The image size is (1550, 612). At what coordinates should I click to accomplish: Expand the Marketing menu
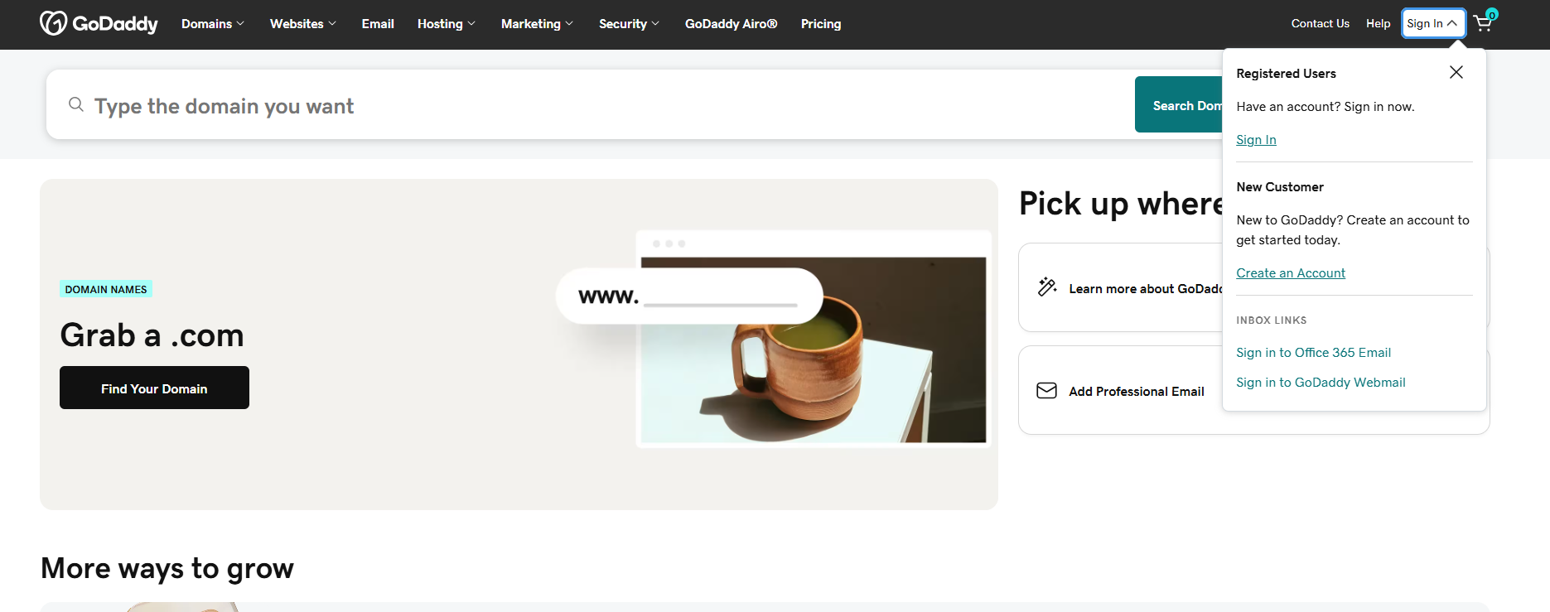point(537,24)
